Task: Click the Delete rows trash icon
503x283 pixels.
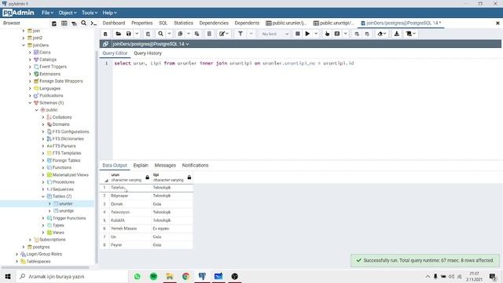Action: (209, 34)
